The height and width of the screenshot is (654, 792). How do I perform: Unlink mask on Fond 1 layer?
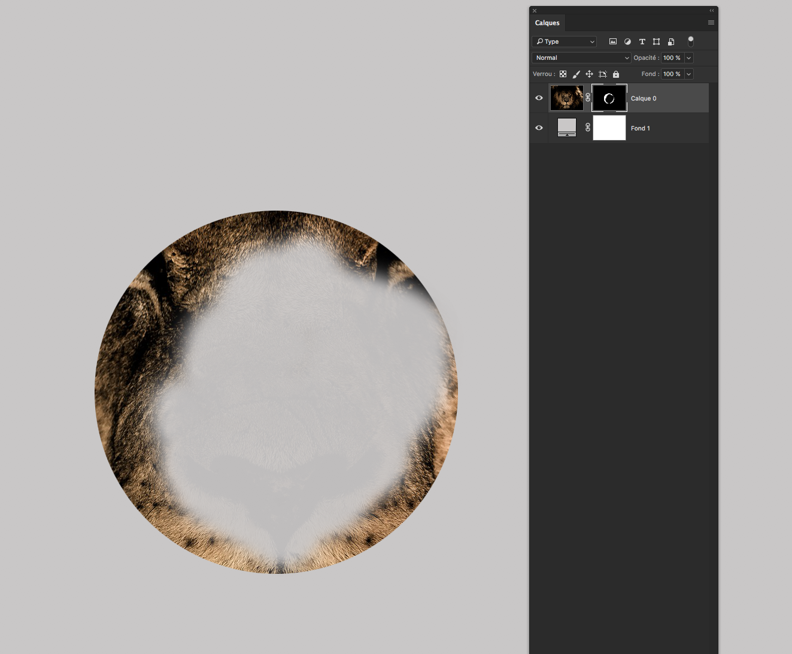pyautogui.click(x=588, y=127)
